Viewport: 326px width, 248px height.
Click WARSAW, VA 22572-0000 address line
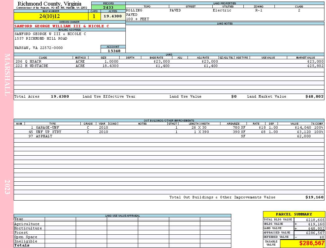point(38,48)
